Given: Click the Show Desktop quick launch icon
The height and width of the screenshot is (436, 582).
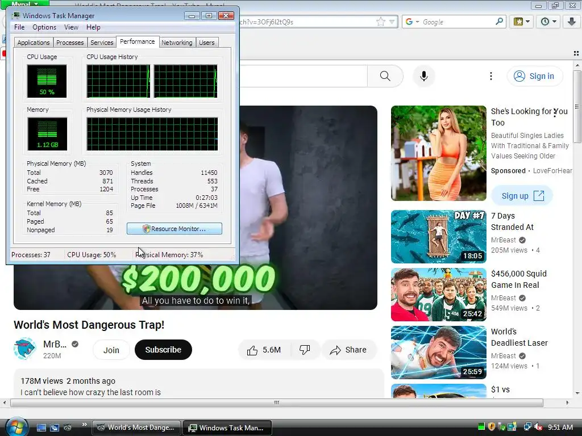Looking at the screenshot, I should coord(41,427).
